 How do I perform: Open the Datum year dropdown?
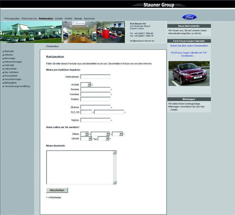pyautogui.click(x=117, y=134)
